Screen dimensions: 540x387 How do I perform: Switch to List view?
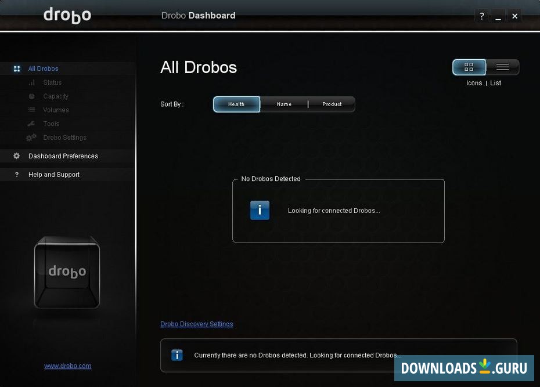coord(502,67)
